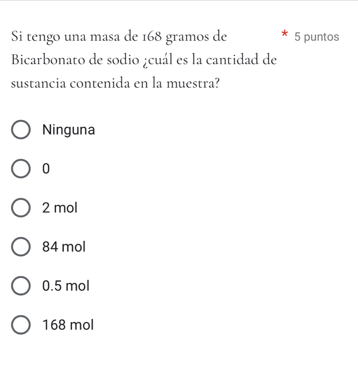Check the "168 mol" radio circle
The height and width of the screenshot is (365, 358).
pos(21,325)
